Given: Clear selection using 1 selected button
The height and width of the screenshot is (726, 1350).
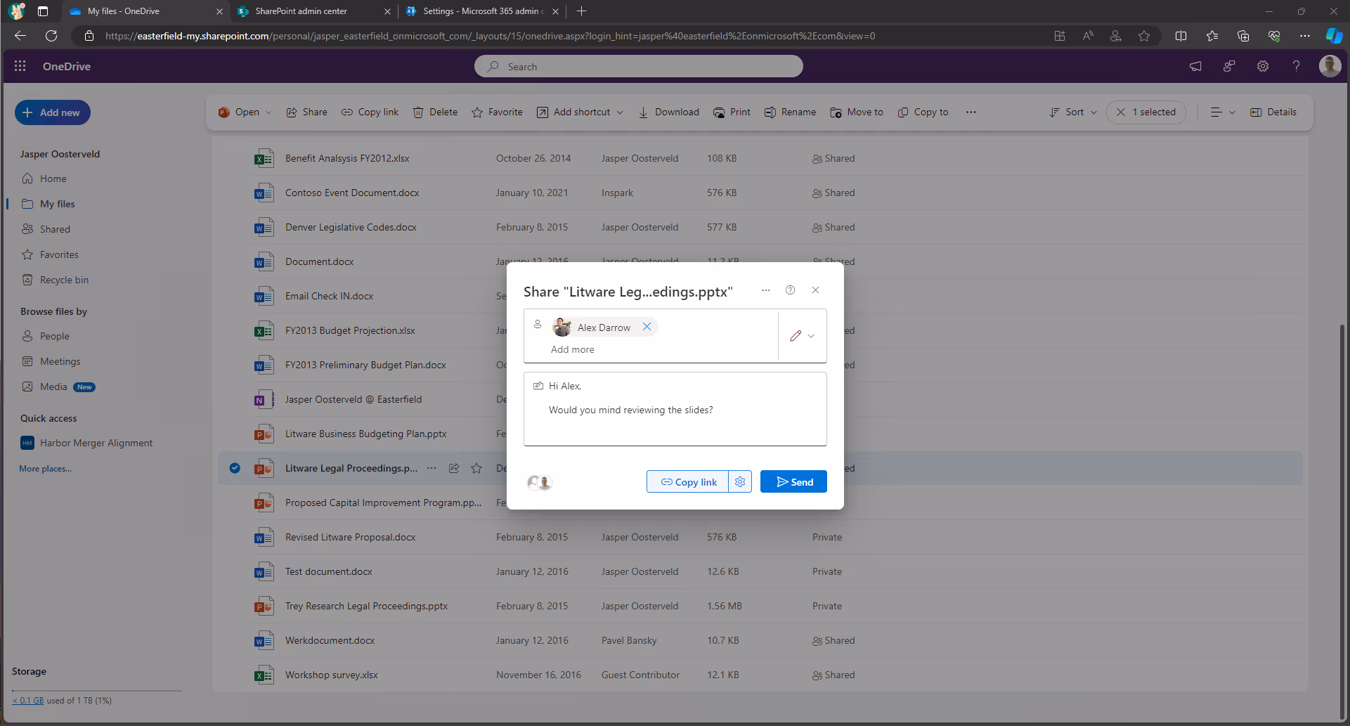Looking at the screenshot, I should [x=1146, y=112].
